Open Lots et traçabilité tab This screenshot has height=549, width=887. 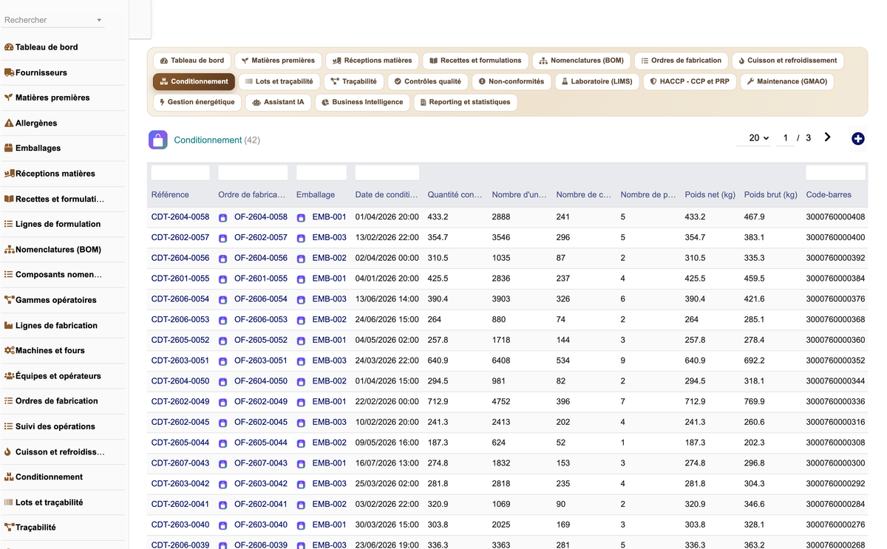pyautogui.click(x=279, y=81)
